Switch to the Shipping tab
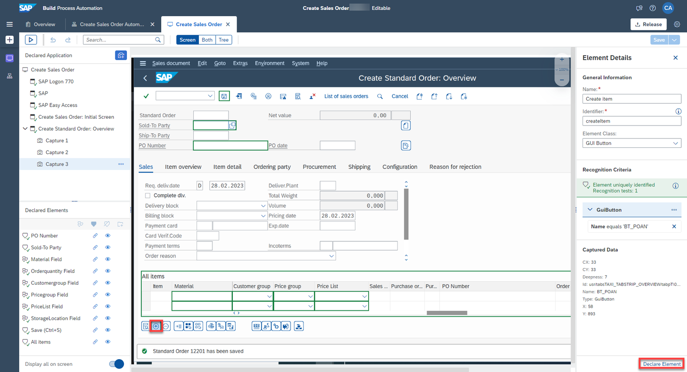This screenshot has width=687, height=372. coord(359,167)
